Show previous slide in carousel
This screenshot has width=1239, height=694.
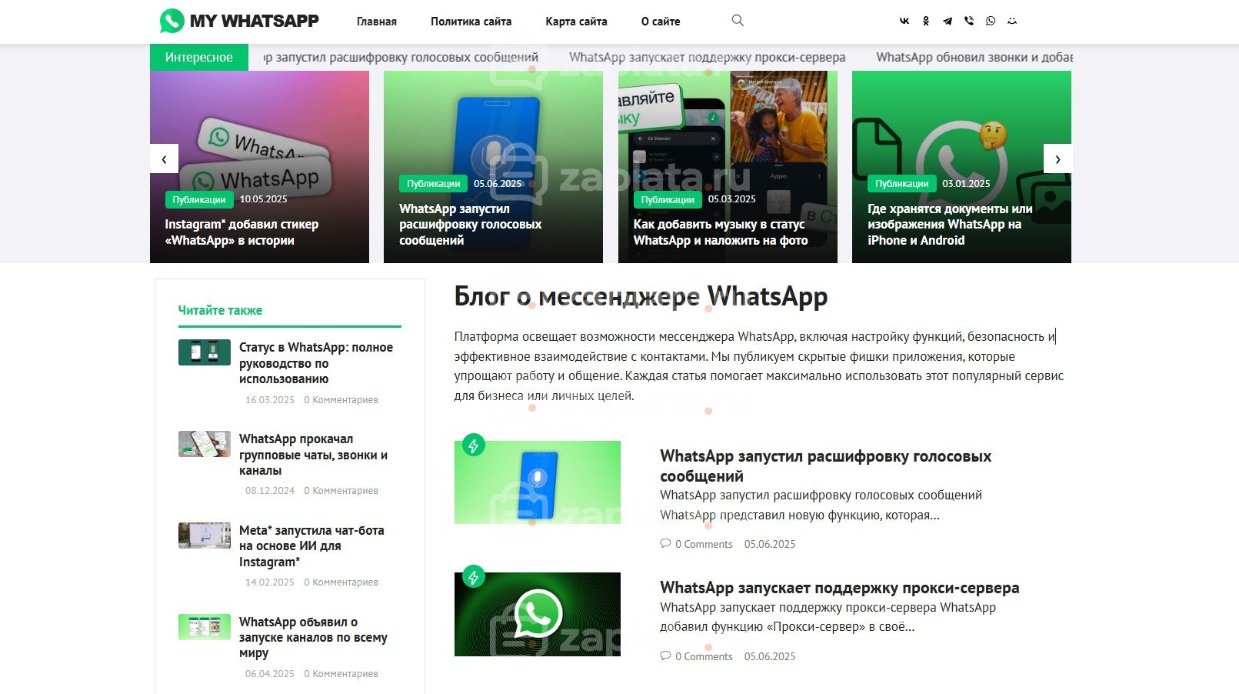[x=164, y=158]
